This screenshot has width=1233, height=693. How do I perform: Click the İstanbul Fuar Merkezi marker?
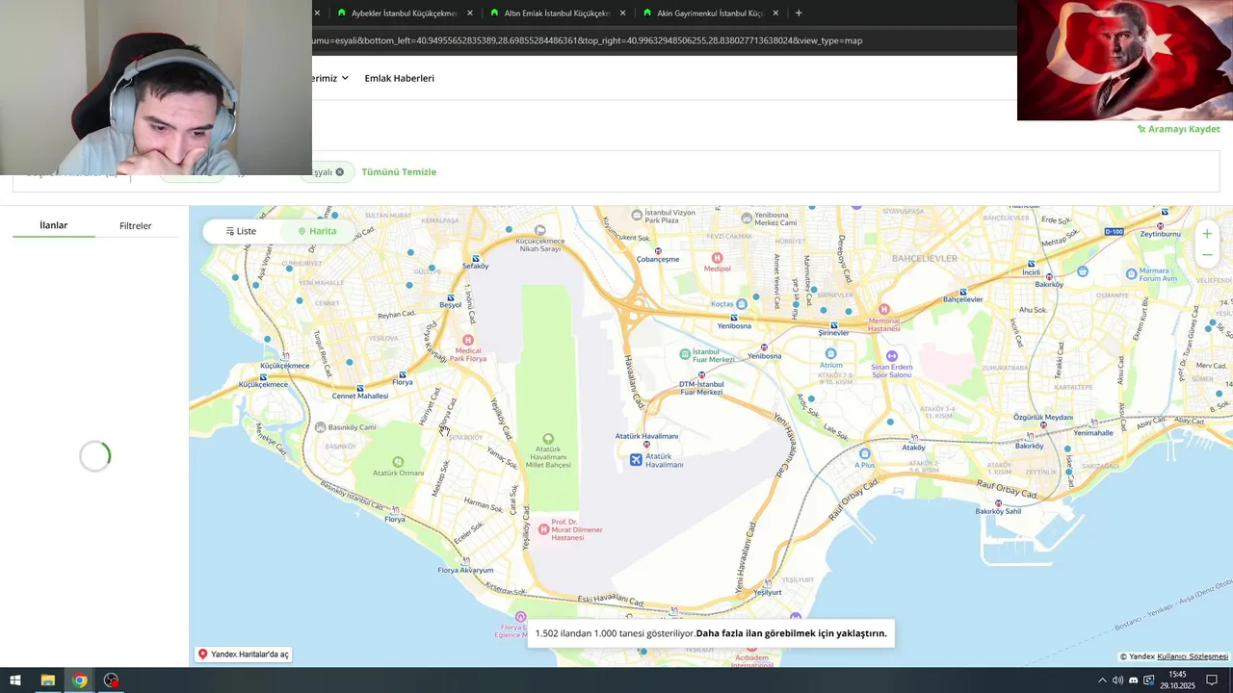click(685, 354)
